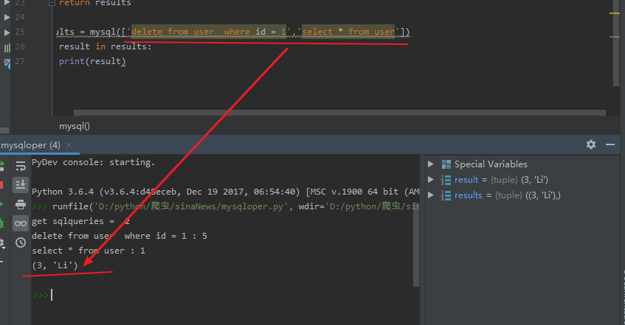Viewport: 625px width, 325px height.
Task: Expand the result tuple variable
Action: (x=430, y=180)
